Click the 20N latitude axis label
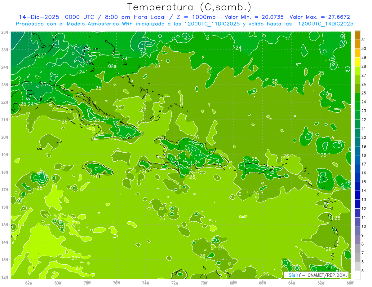 [5, 137]
